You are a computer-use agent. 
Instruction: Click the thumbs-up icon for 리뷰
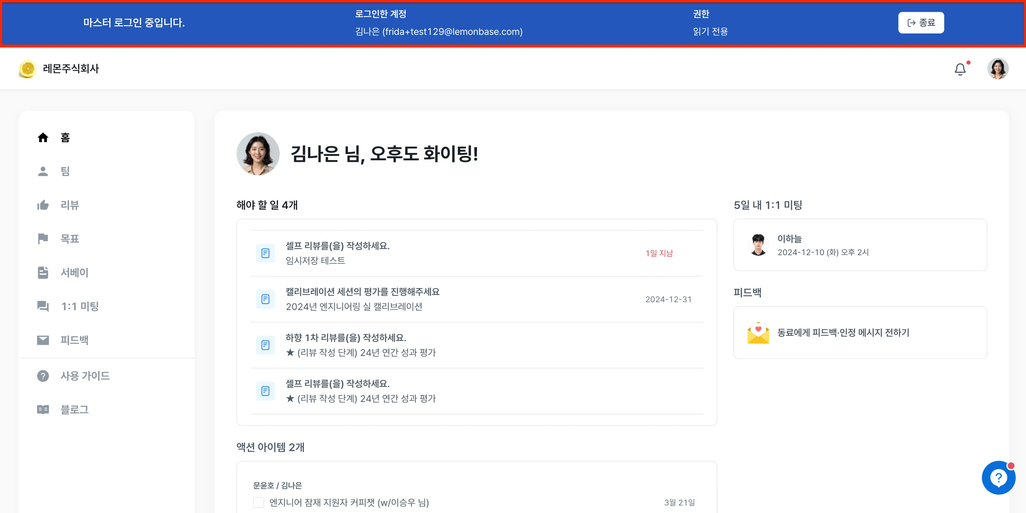[43, 205]
